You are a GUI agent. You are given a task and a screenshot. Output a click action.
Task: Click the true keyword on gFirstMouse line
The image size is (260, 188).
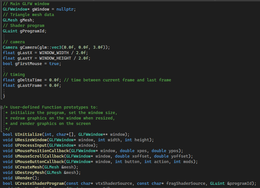click(x=54, y=63)
